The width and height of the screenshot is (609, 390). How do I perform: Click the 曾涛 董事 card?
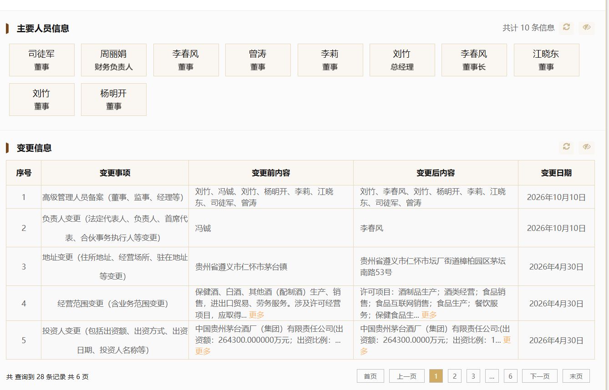pyautogui.click(x=258, y=60)
